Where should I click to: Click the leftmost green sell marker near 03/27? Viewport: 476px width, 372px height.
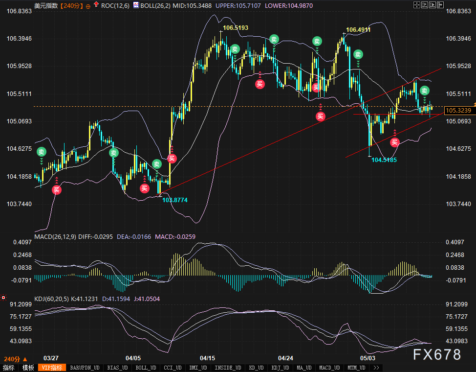(42, 152)
